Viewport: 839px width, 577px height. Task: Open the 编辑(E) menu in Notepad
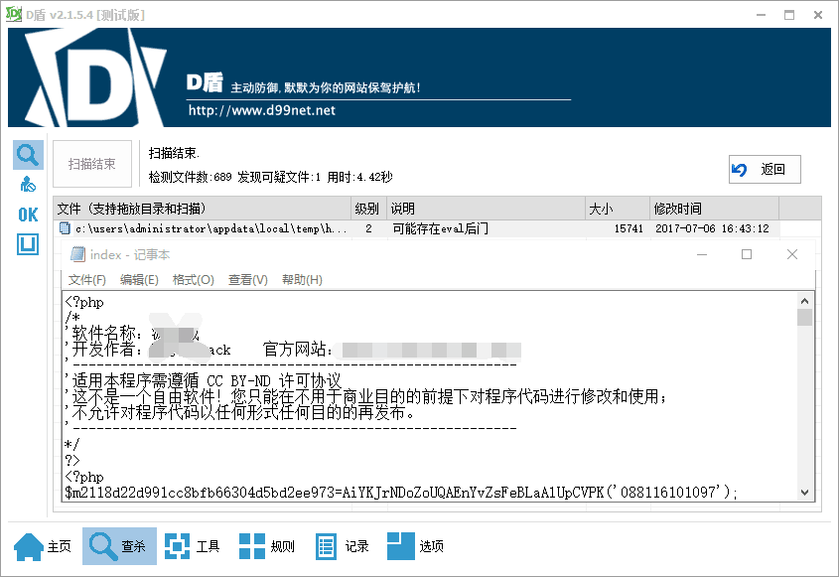pos(139,280)
